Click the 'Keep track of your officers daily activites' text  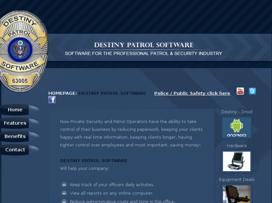(x=112, y=185)
